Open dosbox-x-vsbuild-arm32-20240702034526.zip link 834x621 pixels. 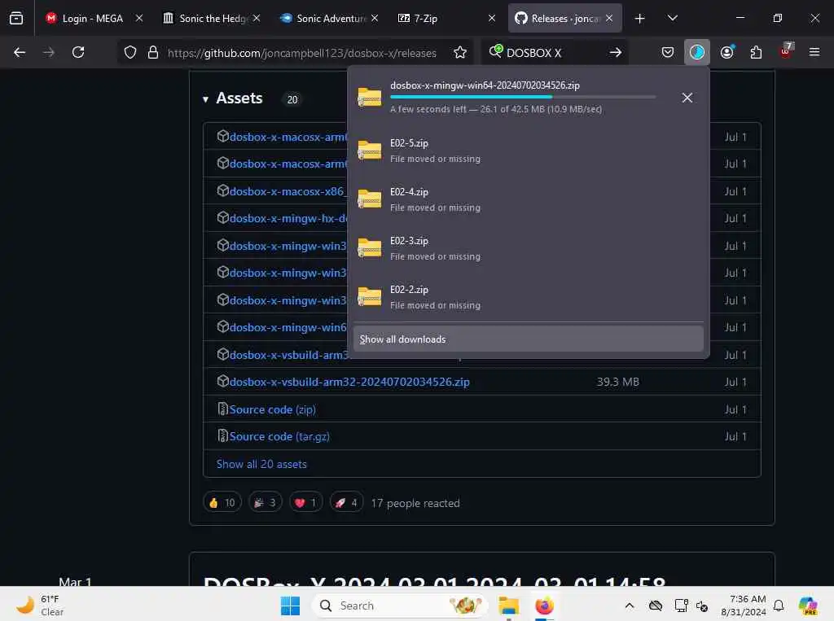tap(349, 382)
